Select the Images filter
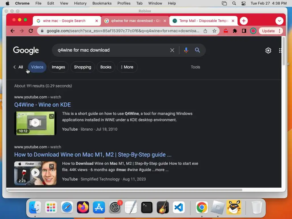 [58, 67]
